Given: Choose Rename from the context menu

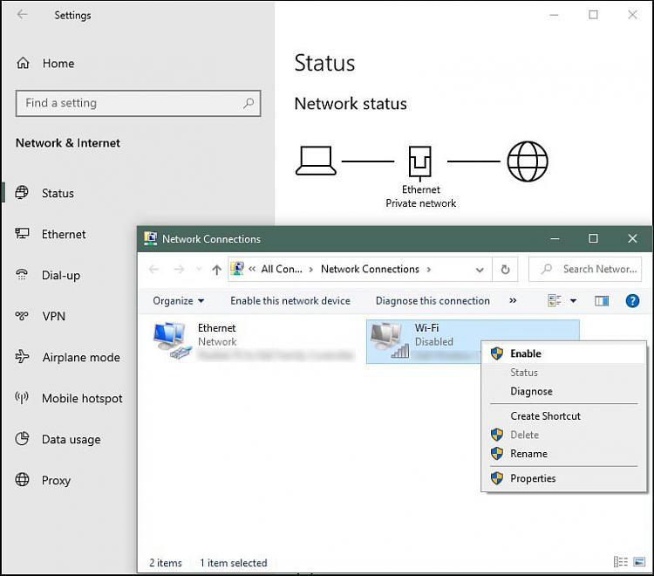Looking at the screenshot, I should (x=563, y=453).
